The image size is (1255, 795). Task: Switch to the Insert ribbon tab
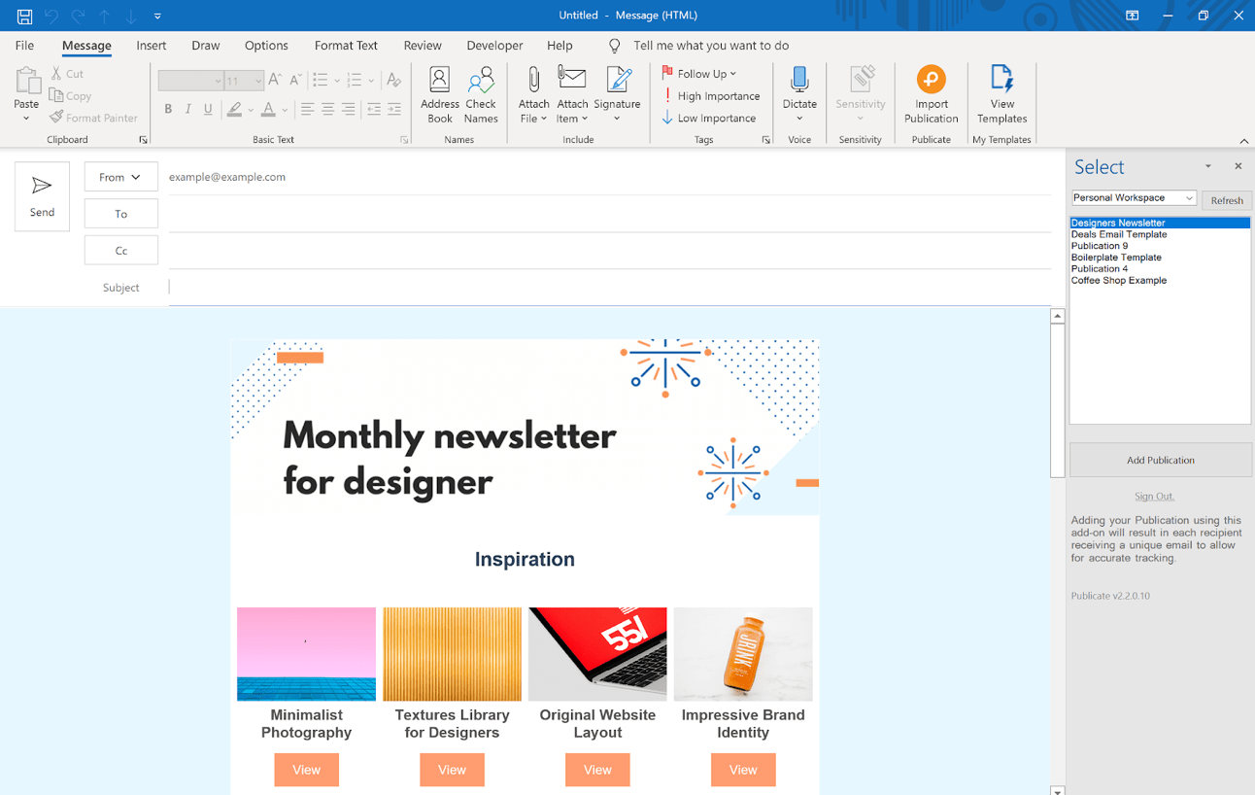pyautogui.click(x=151, y=45)
